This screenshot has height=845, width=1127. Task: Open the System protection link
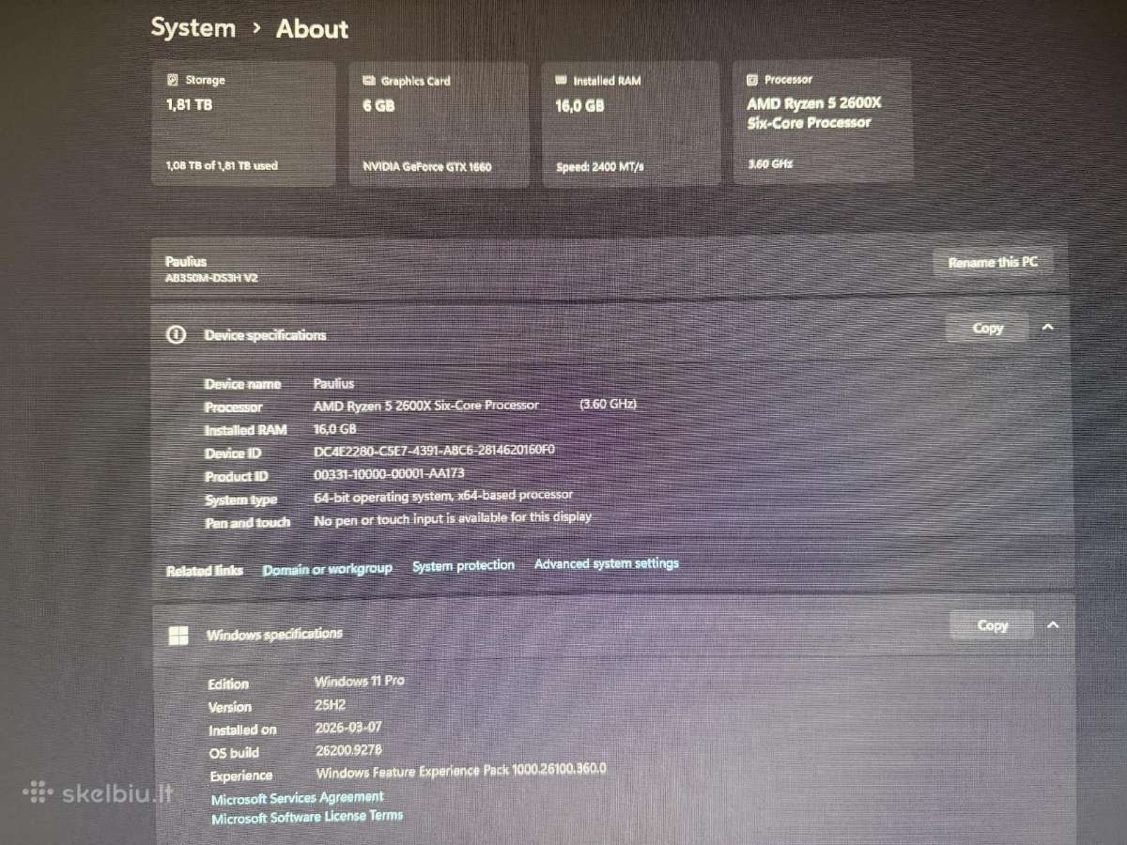[463, 566]
